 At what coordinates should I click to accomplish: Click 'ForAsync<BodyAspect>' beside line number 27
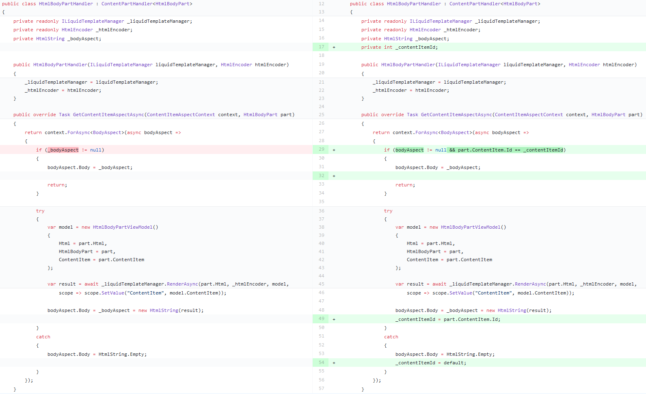(x=444, y=132)
